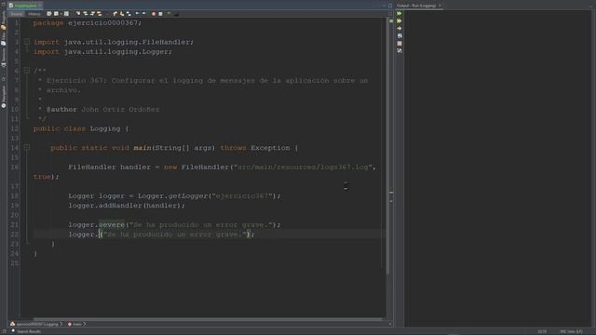Open the Navigator side panel tab

[x=4, y=97]
